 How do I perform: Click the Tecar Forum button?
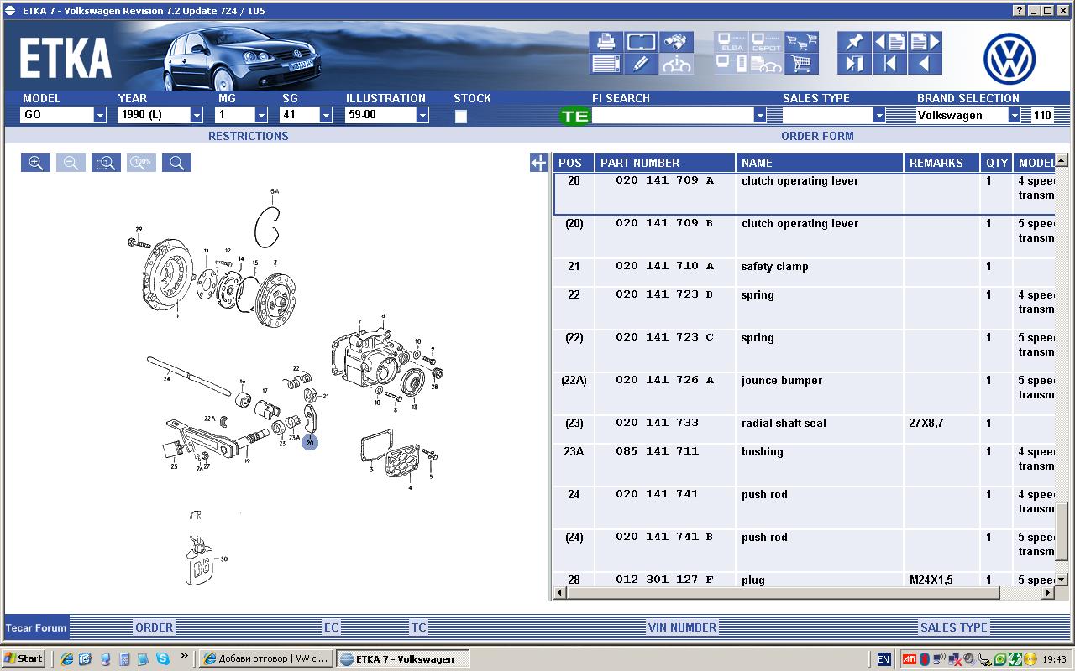(x=36, y=627)
